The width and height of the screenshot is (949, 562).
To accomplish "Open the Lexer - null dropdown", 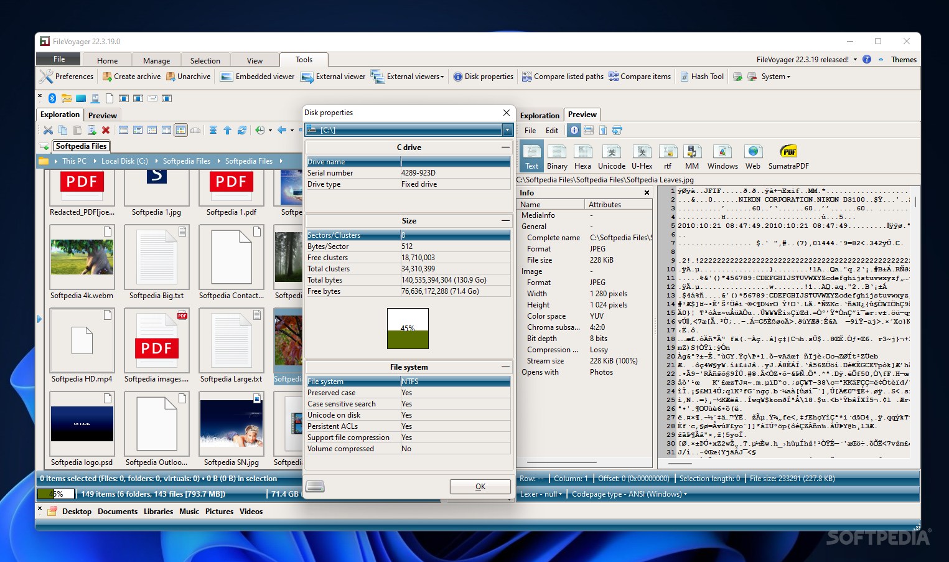I will click(541, 494).
